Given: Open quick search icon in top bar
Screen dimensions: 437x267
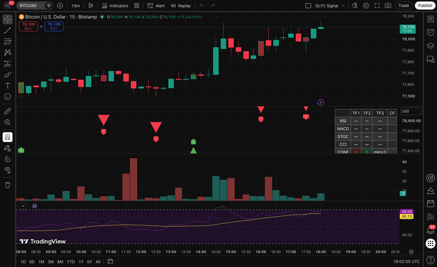Looking at the screenshot, I should coord(355,6).
